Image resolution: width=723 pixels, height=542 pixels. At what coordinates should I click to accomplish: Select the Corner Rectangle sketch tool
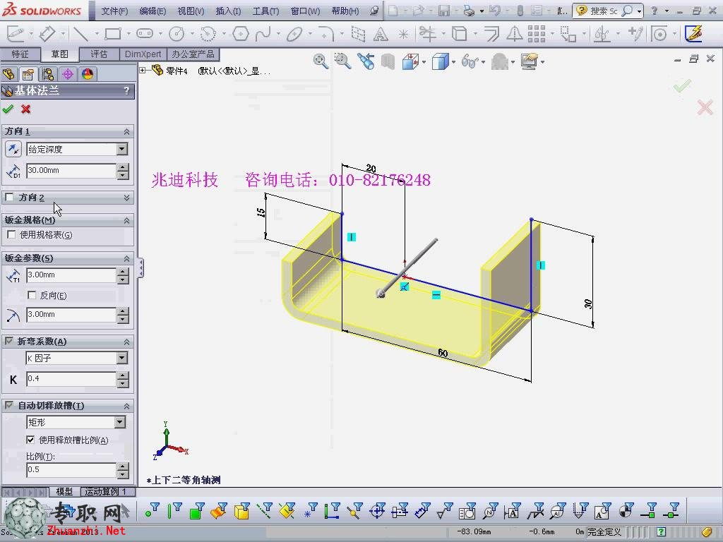[x=113, y=34]
